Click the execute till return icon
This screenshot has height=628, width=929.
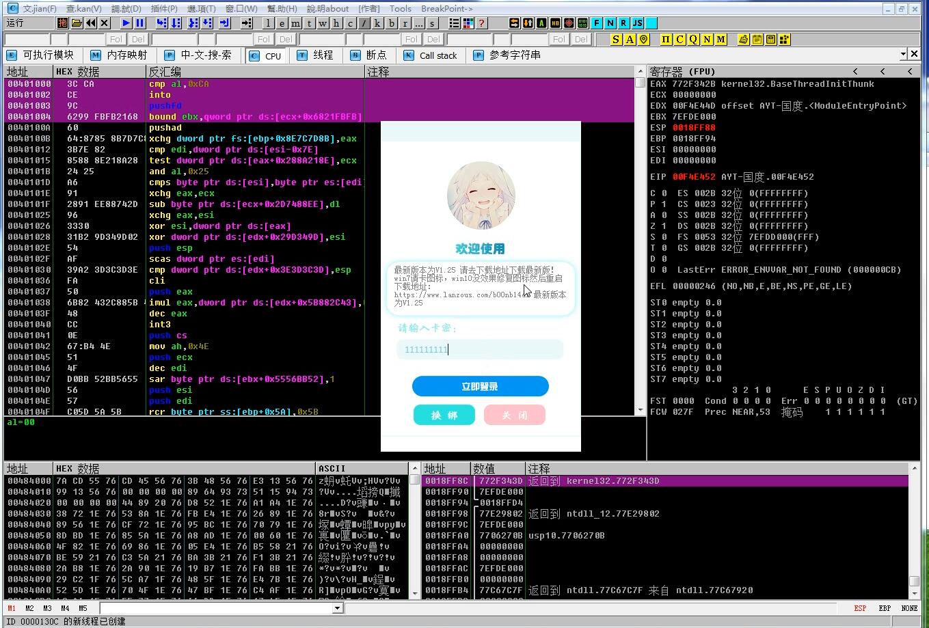tap(224, 23)
